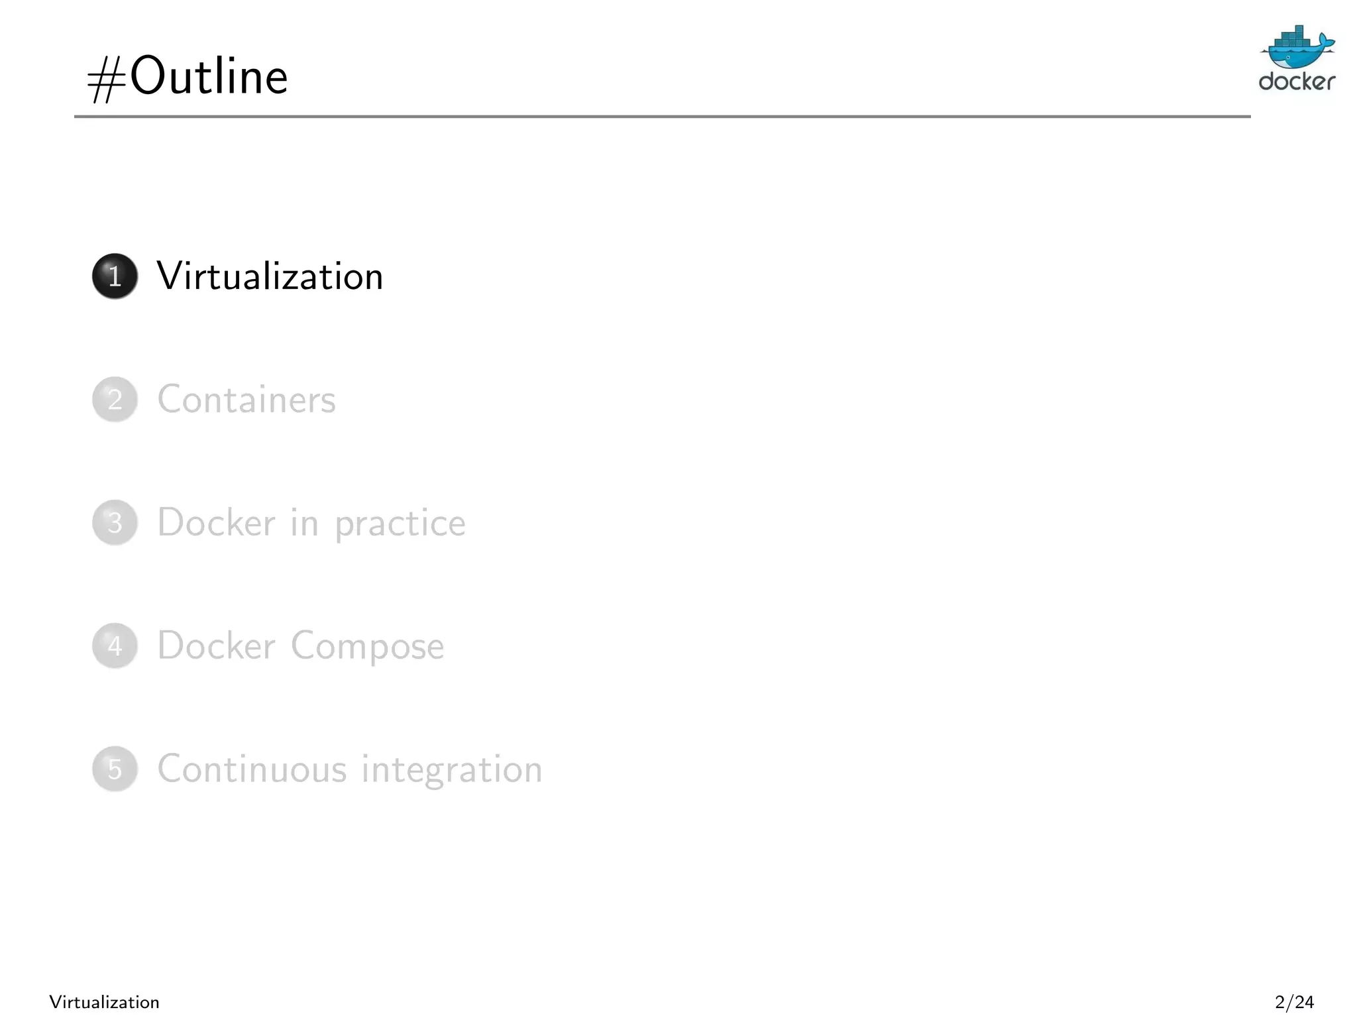The image size is (1357, 1018).
Task: Click the docker wordmark under the whale
Action: click(1297, 82)
